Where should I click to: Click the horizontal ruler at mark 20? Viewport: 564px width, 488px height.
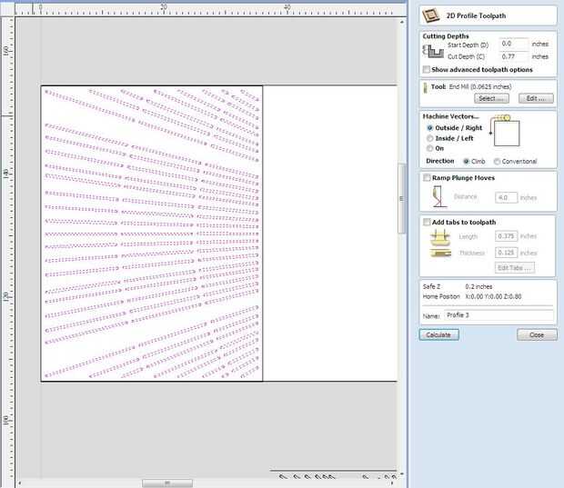point(164,7)
